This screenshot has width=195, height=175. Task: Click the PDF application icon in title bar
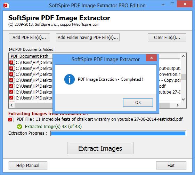click(x=6, y=6)
